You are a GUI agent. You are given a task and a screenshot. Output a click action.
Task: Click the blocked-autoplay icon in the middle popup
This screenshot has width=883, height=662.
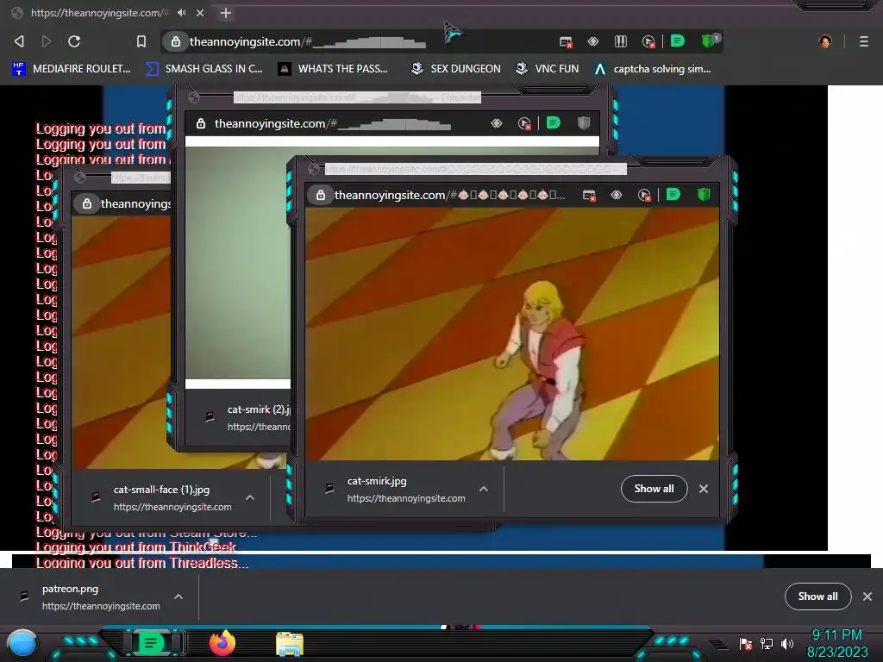pyautogui.click(x=524, y=124)
